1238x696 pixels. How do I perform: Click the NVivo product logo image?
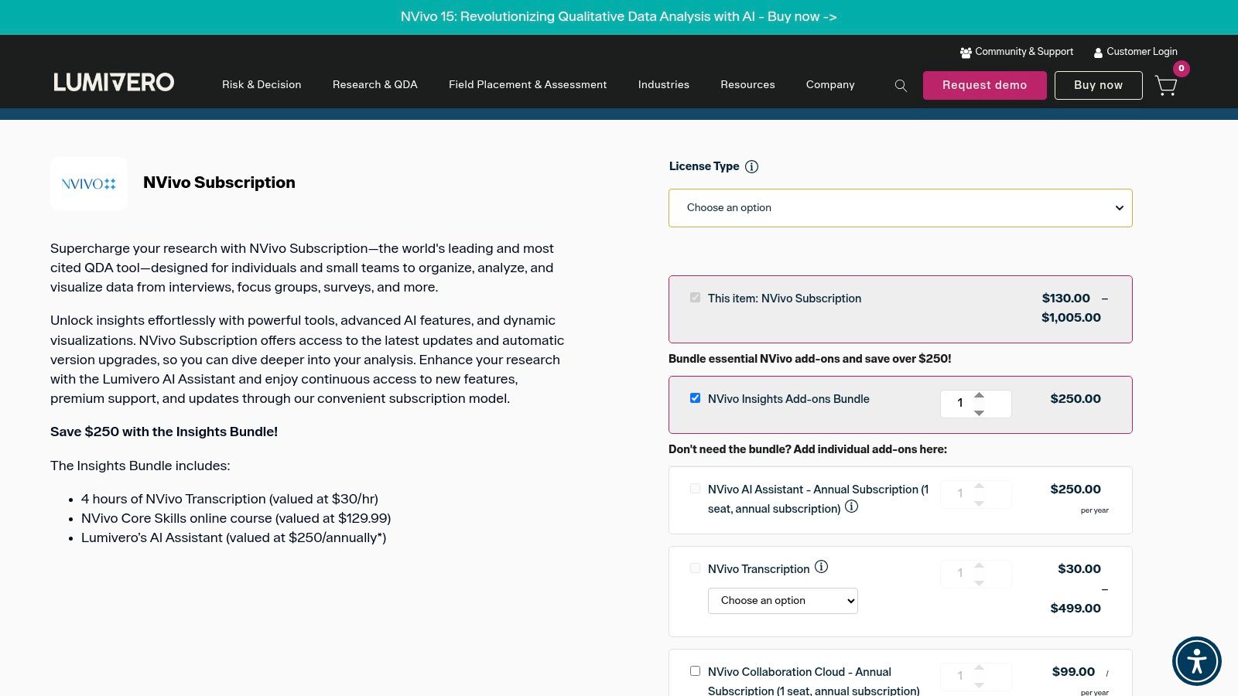pyautogui.click(x=89, y=183)
